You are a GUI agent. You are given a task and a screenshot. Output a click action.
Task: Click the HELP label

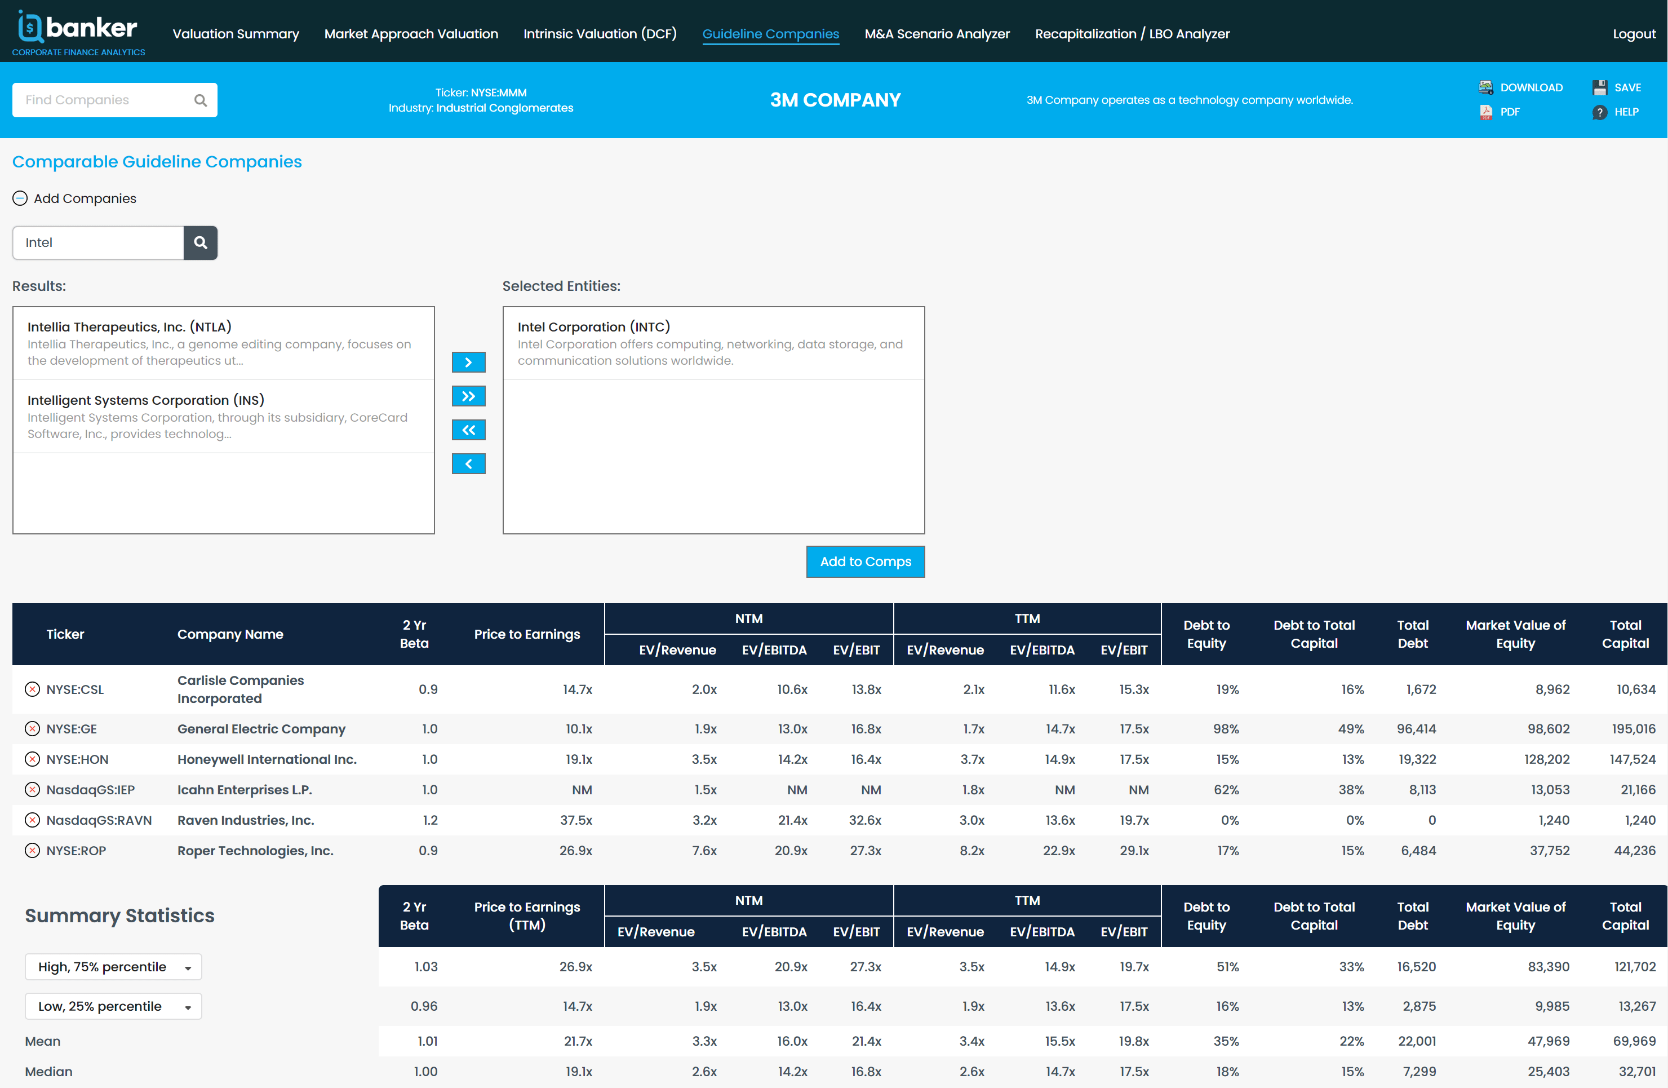pyautogui.click(x=1626, y=112)
